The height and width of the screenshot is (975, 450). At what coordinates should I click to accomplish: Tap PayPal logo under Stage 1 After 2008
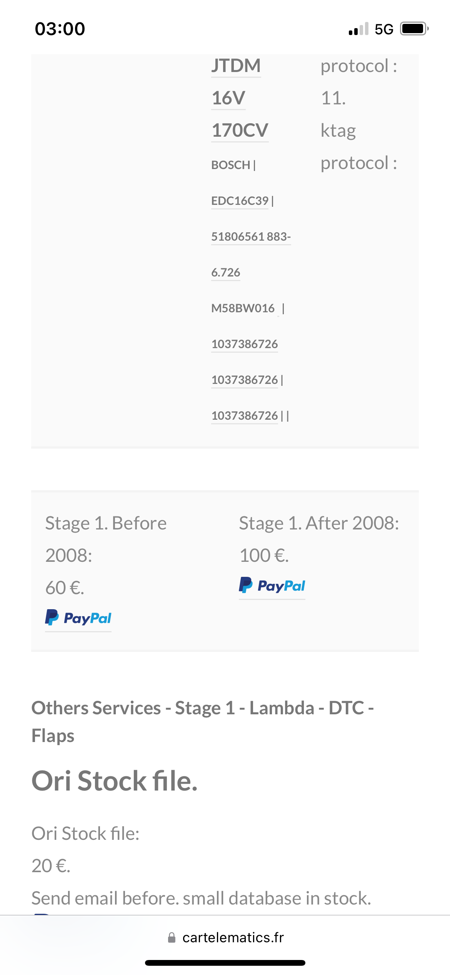(x=272, y=585)
